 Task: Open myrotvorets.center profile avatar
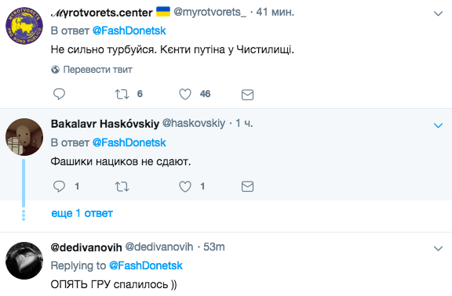point(24,26)
